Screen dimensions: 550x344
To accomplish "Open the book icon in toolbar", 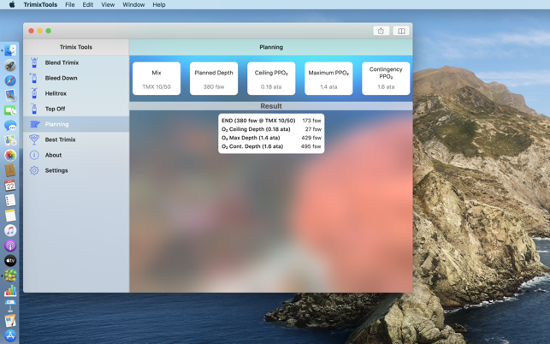I will 401,31.
